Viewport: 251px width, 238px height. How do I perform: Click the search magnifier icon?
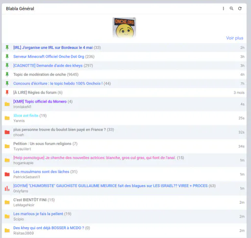coord(231,8)
